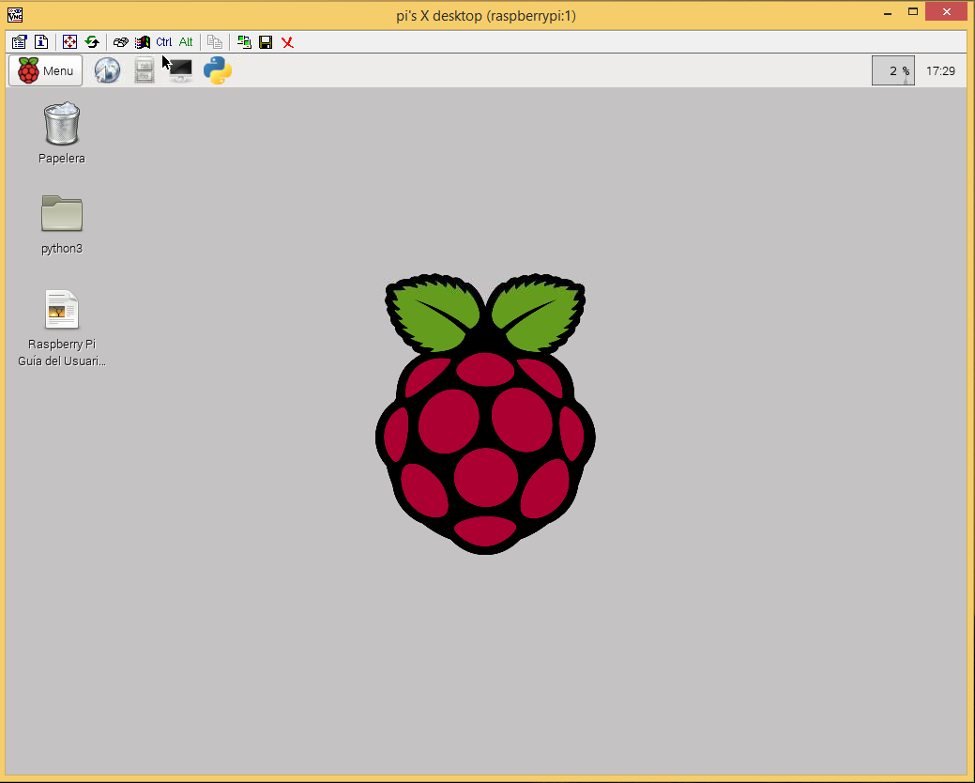Maximize the VNC viewer window
The height and width of the screenshot is (783, 975).
click(x=913, y=12)
